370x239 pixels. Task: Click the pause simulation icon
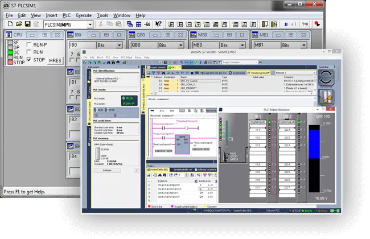(286, 24)
